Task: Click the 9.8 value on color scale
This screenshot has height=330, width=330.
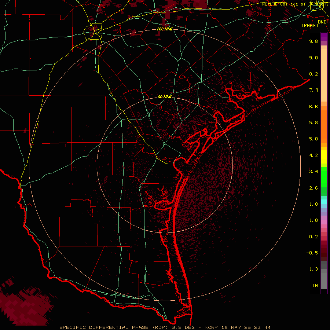Action: coord(313,41)
